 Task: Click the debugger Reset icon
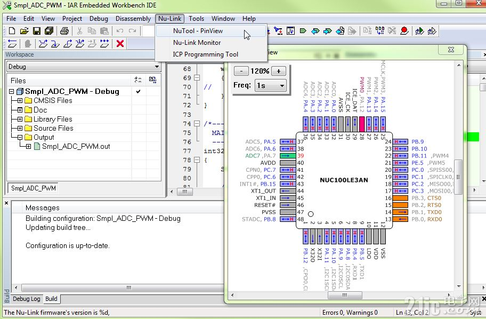(x=12, y=43)
